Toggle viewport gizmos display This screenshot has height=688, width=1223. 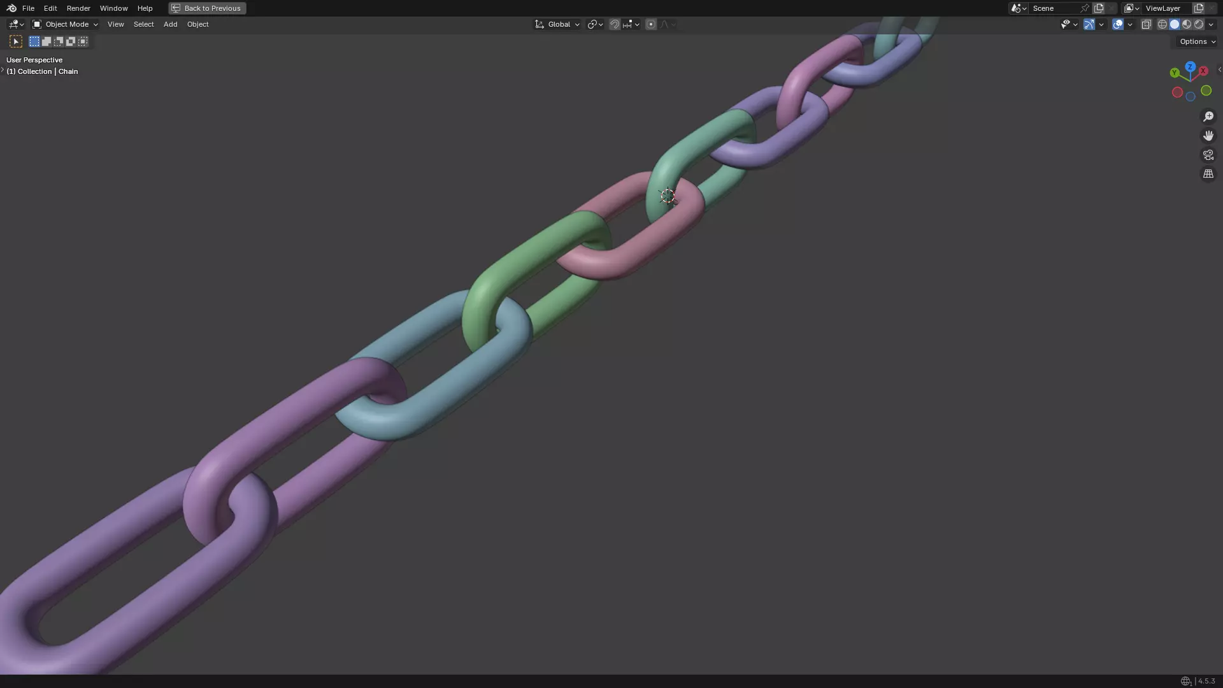pos(1089,24)
